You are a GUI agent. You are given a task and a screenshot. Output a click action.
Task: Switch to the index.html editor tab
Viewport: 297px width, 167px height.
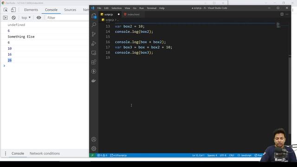coord(133,14)
